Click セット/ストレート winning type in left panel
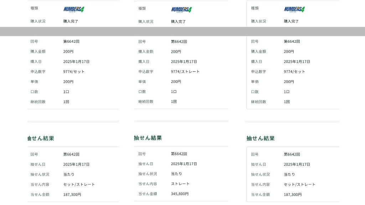Screen dimensions: 365x205 pos(79,185)
